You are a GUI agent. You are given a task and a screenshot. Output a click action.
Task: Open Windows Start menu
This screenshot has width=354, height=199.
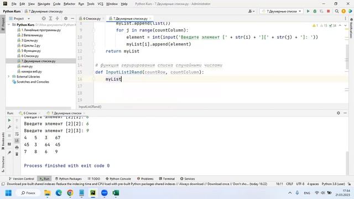pyautogui.click(x=8, y=193)
